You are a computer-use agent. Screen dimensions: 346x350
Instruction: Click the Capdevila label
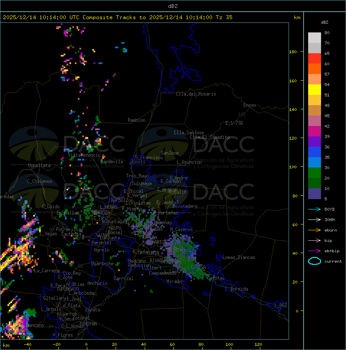coord(112,162)
